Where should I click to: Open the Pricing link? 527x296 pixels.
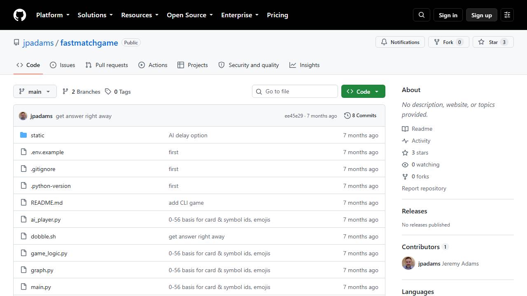277,15
